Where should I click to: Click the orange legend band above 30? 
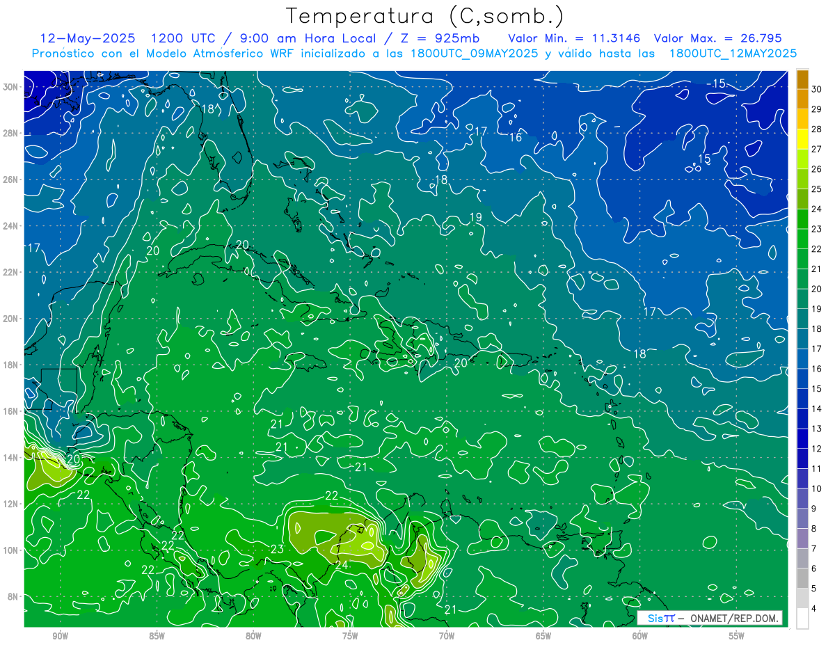point(802,79)
